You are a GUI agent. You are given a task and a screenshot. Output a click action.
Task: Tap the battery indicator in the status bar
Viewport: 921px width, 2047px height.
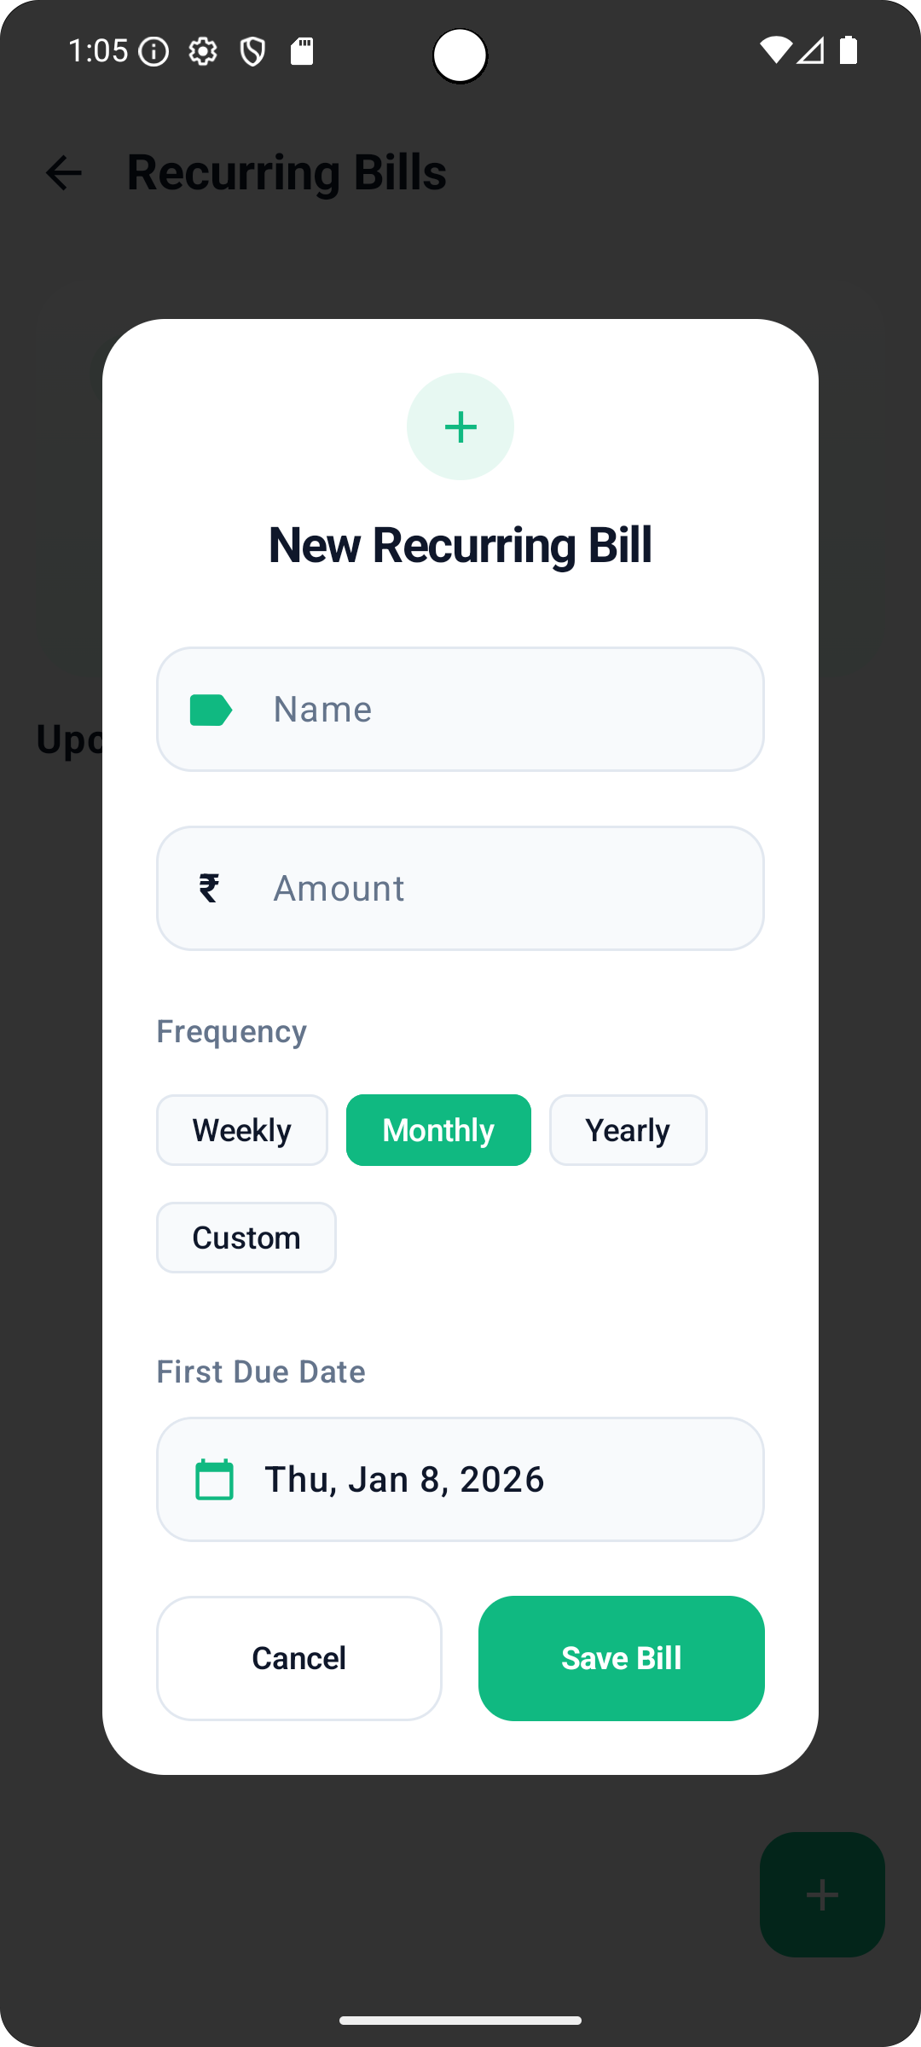(x=849, y=52)
